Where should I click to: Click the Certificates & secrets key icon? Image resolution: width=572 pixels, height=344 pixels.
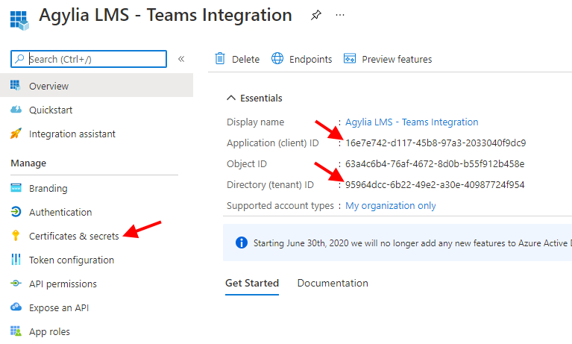click(16, 235)
